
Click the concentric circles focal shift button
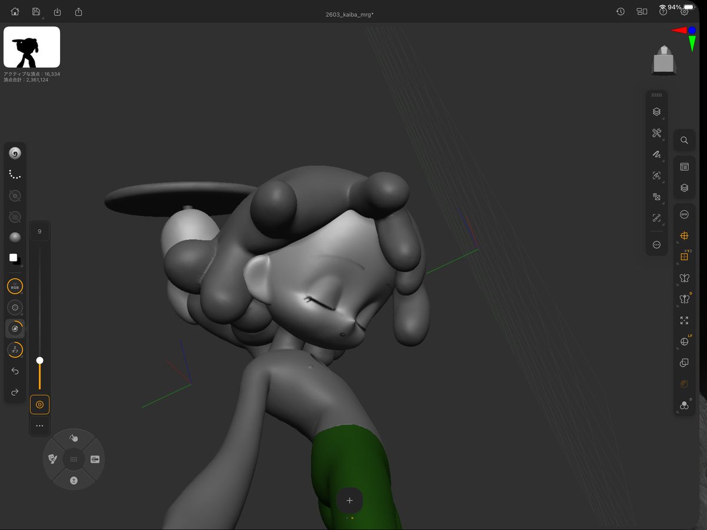click(x=15, y=307)
